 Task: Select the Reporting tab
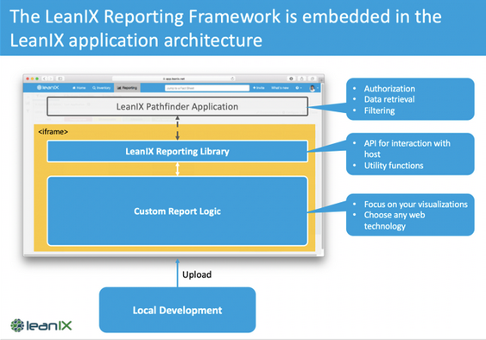[127, 88]
